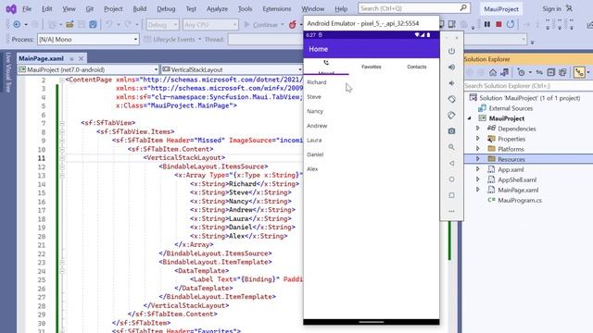Screen dimensions: 593x333
Task: Open the Live Visual Tree side panel
Action: (8, 72)
